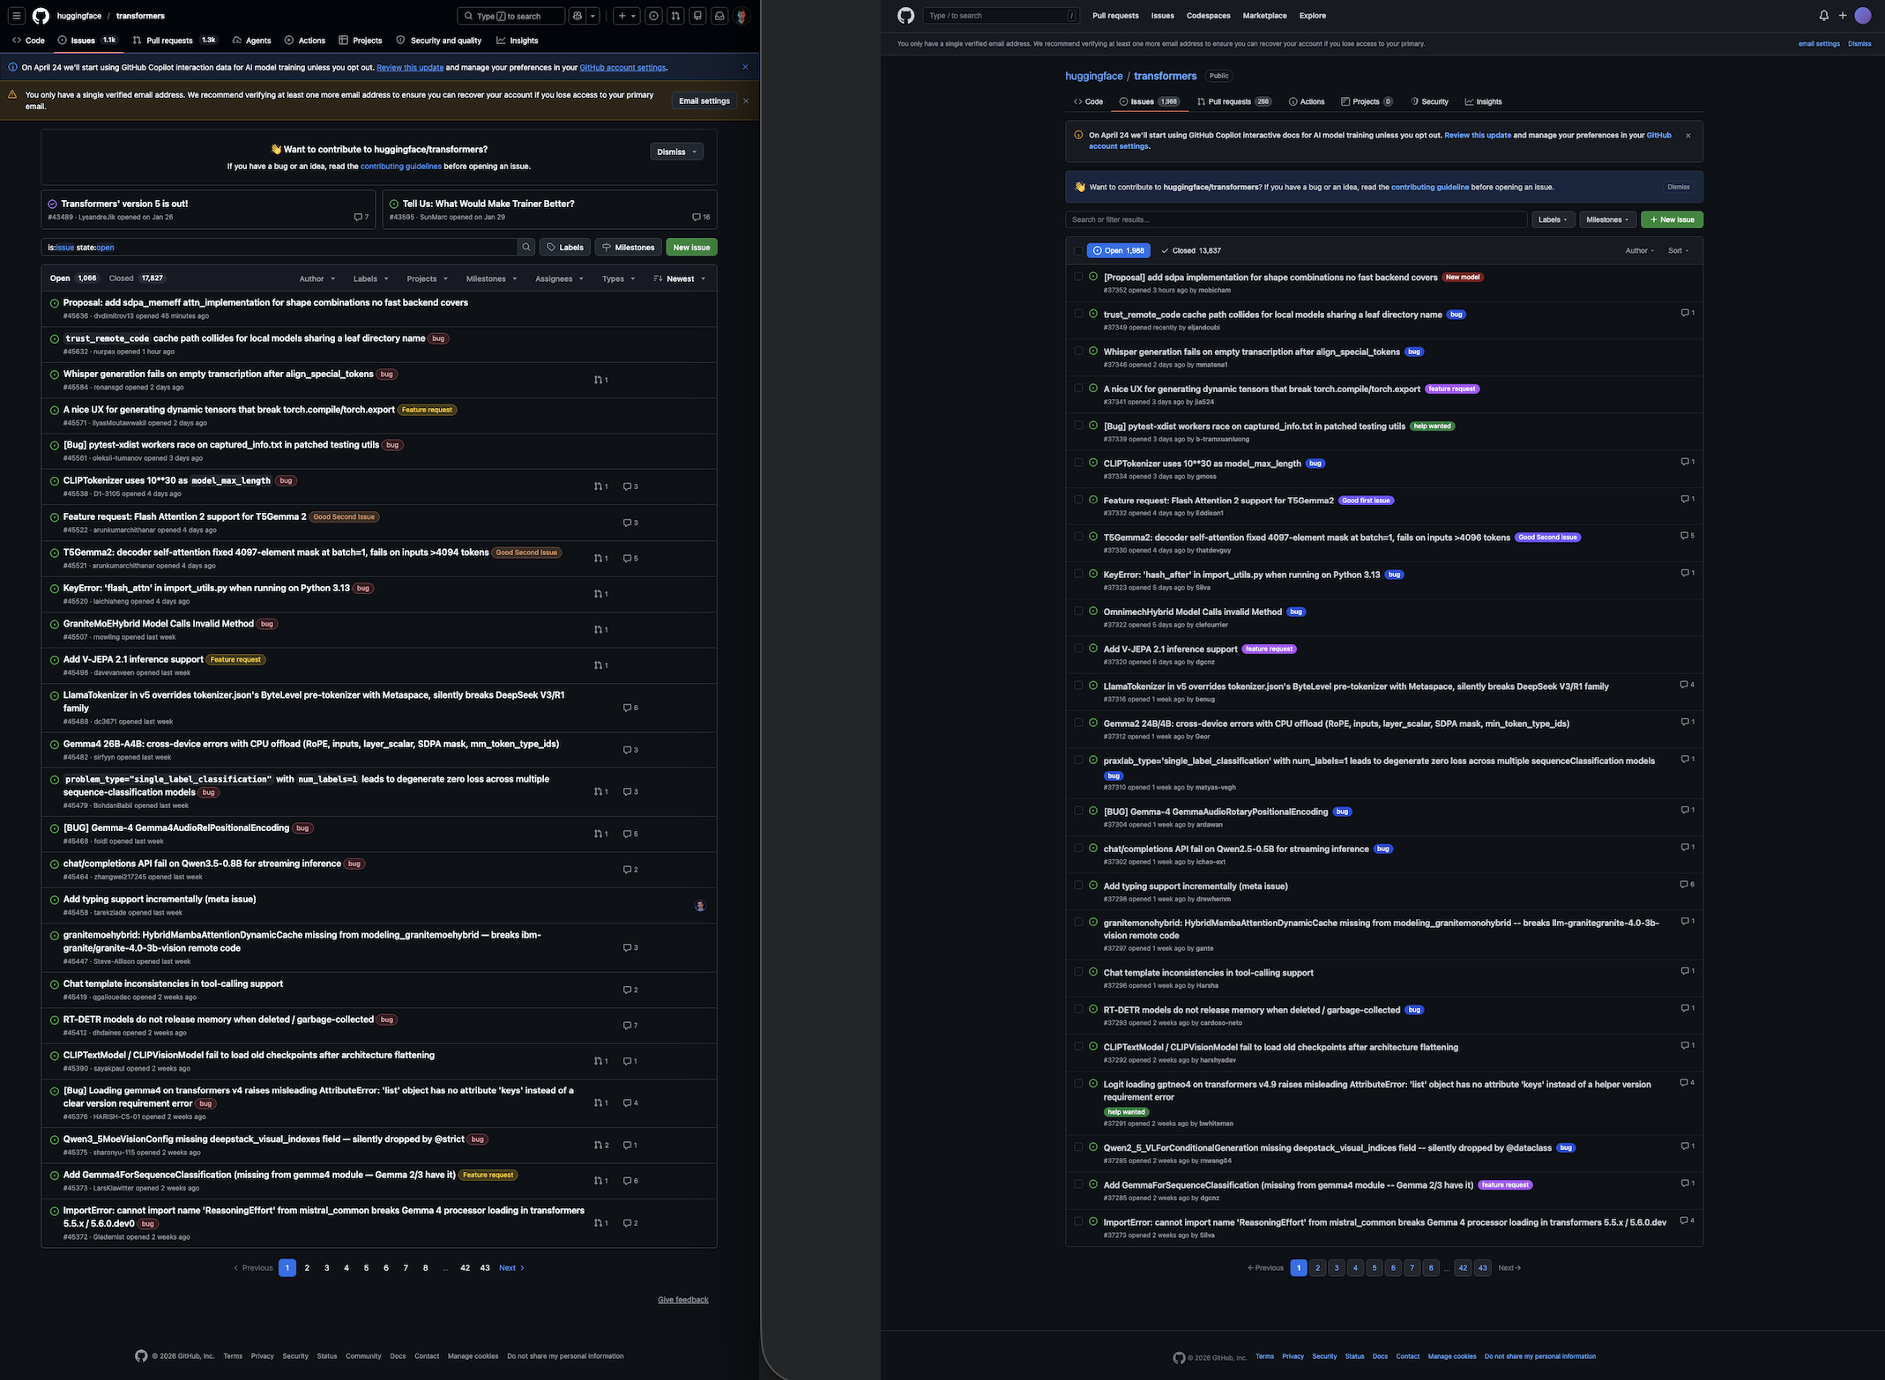
Task: Go to page 3 in the left pagination
Action: point(326,1268)
